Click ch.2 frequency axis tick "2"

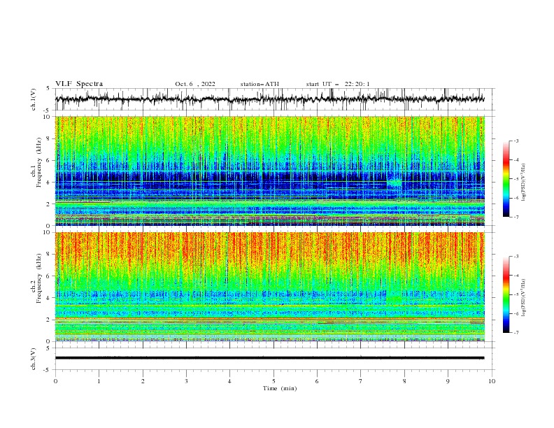[48, 320]
